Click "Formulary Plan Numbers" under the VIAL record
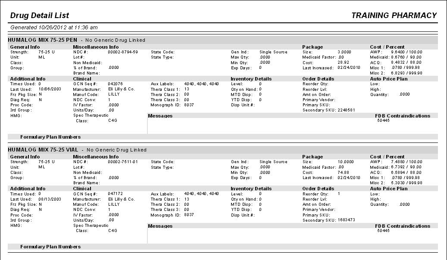The height and width of the screenshot is (260, 447). point(50,247)
